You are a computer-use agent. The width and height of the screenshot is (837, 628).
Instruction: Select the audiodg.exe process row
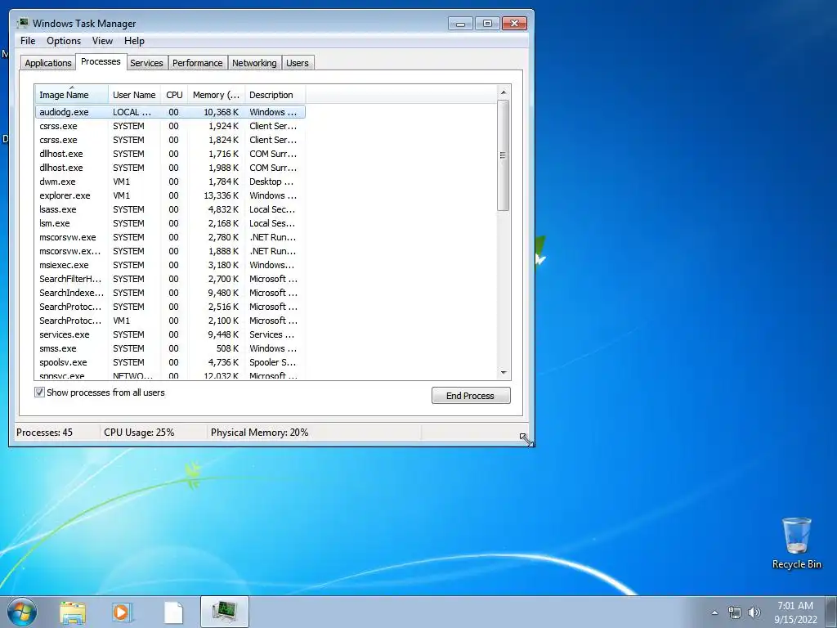pos(170,112)
